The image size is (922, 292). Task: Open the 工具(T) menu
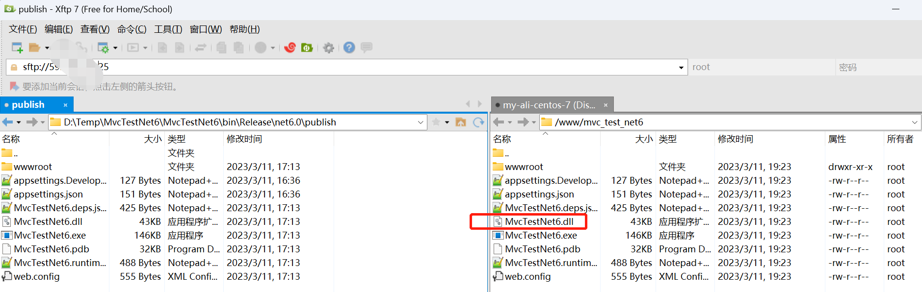pyautogui.click(x=168, y=29)
